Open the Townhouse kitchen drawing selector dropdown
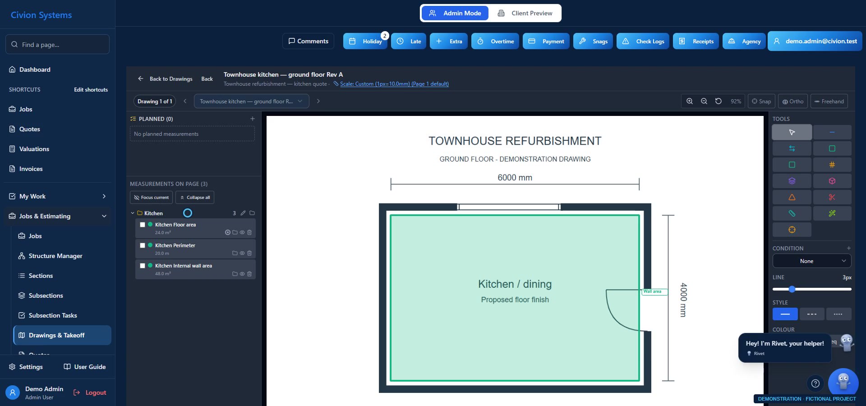The height and width of the screenshot is (406, 866). (x=251, y=101)
